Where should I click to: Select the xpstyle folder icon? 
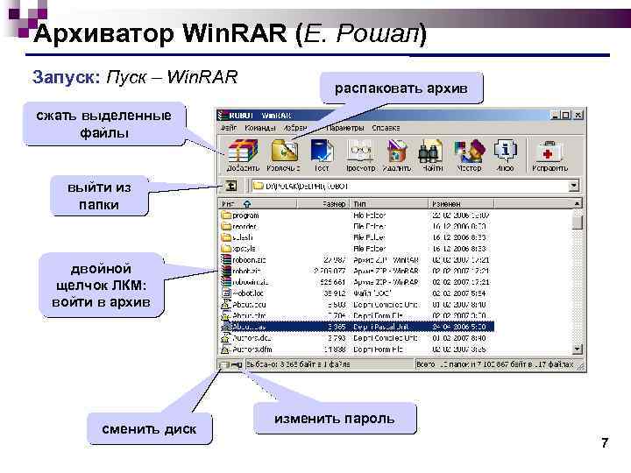coord(226,249)
